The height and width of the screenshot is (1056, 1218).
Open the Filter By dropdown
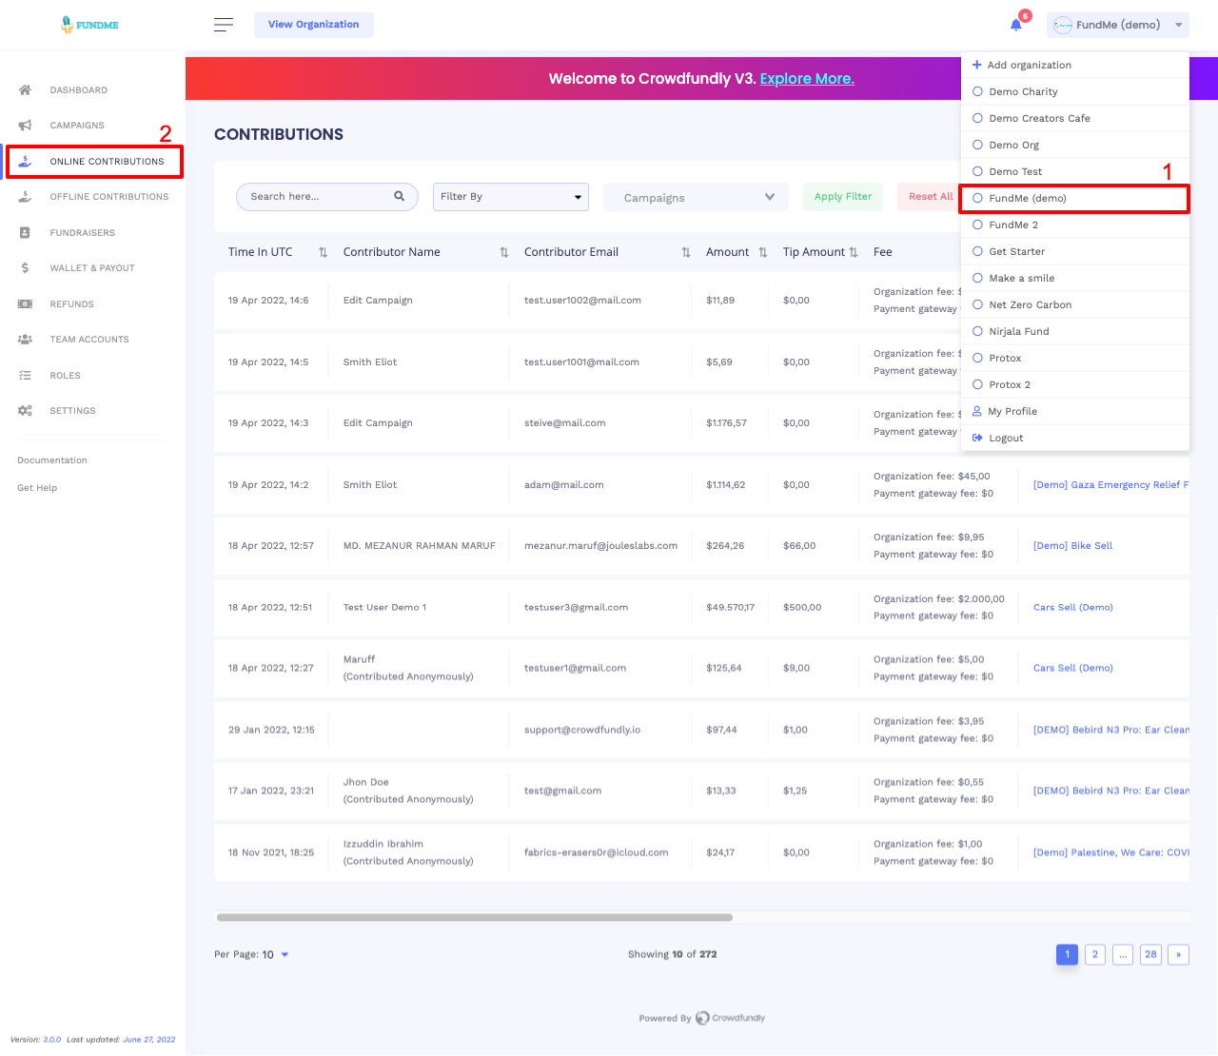tap(511, 197)
